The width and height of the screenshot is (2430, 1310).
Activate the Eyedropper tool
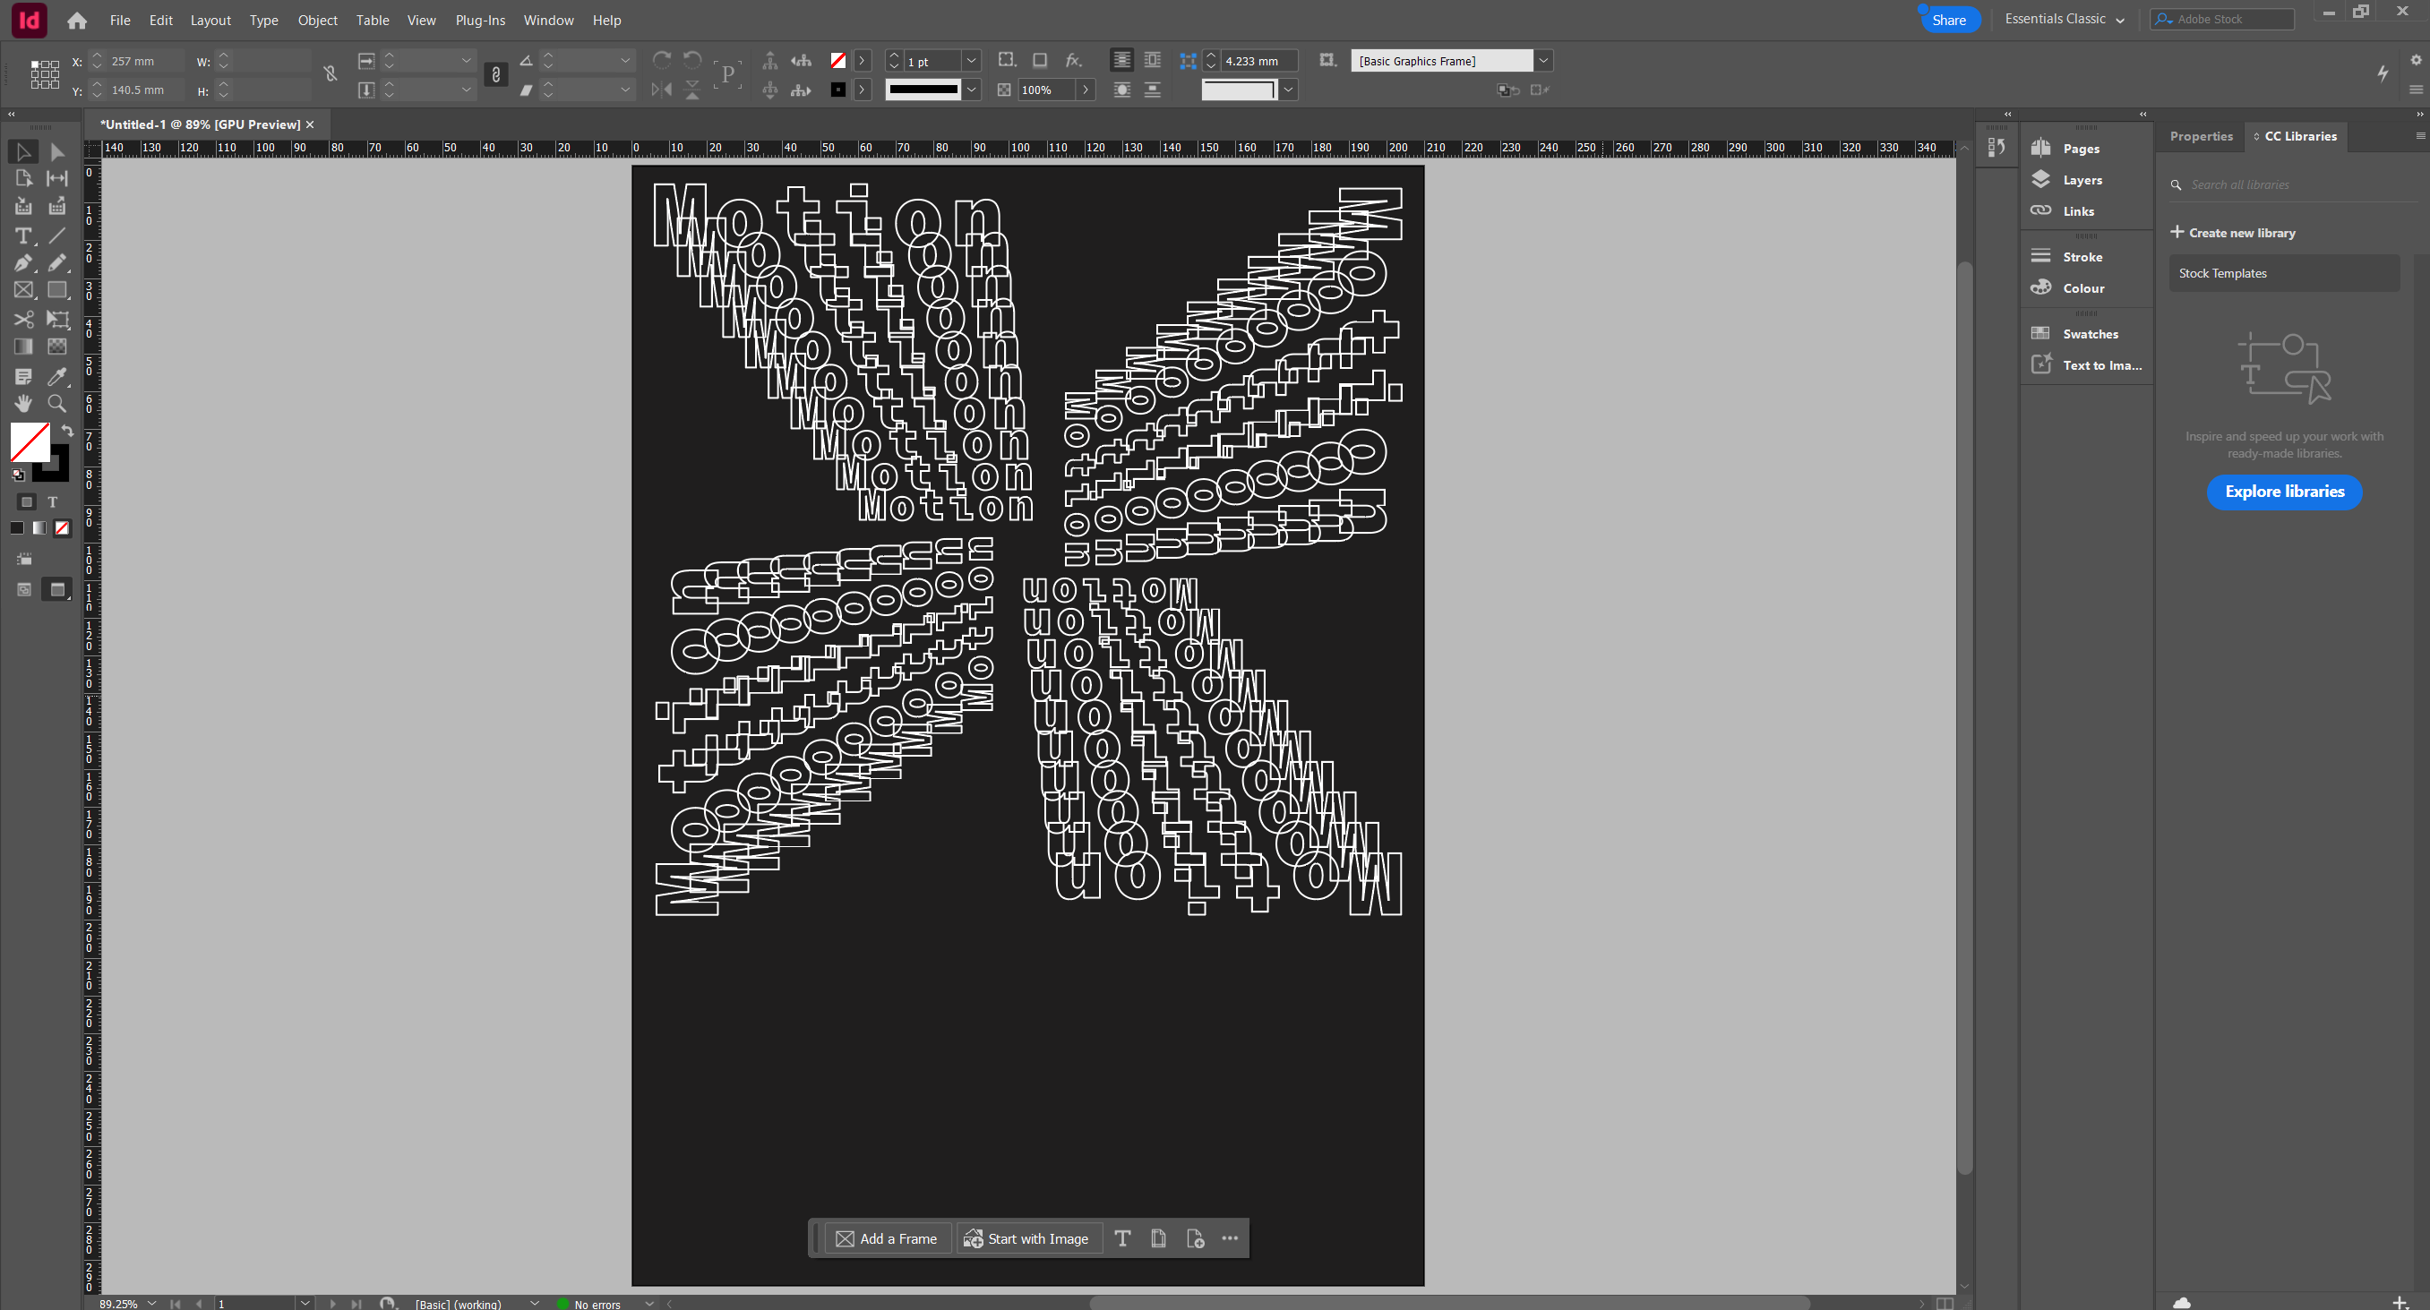point(57,376)
